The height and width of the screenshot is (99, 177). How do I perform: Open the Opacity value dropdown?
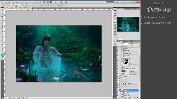[x=139, y=44]
